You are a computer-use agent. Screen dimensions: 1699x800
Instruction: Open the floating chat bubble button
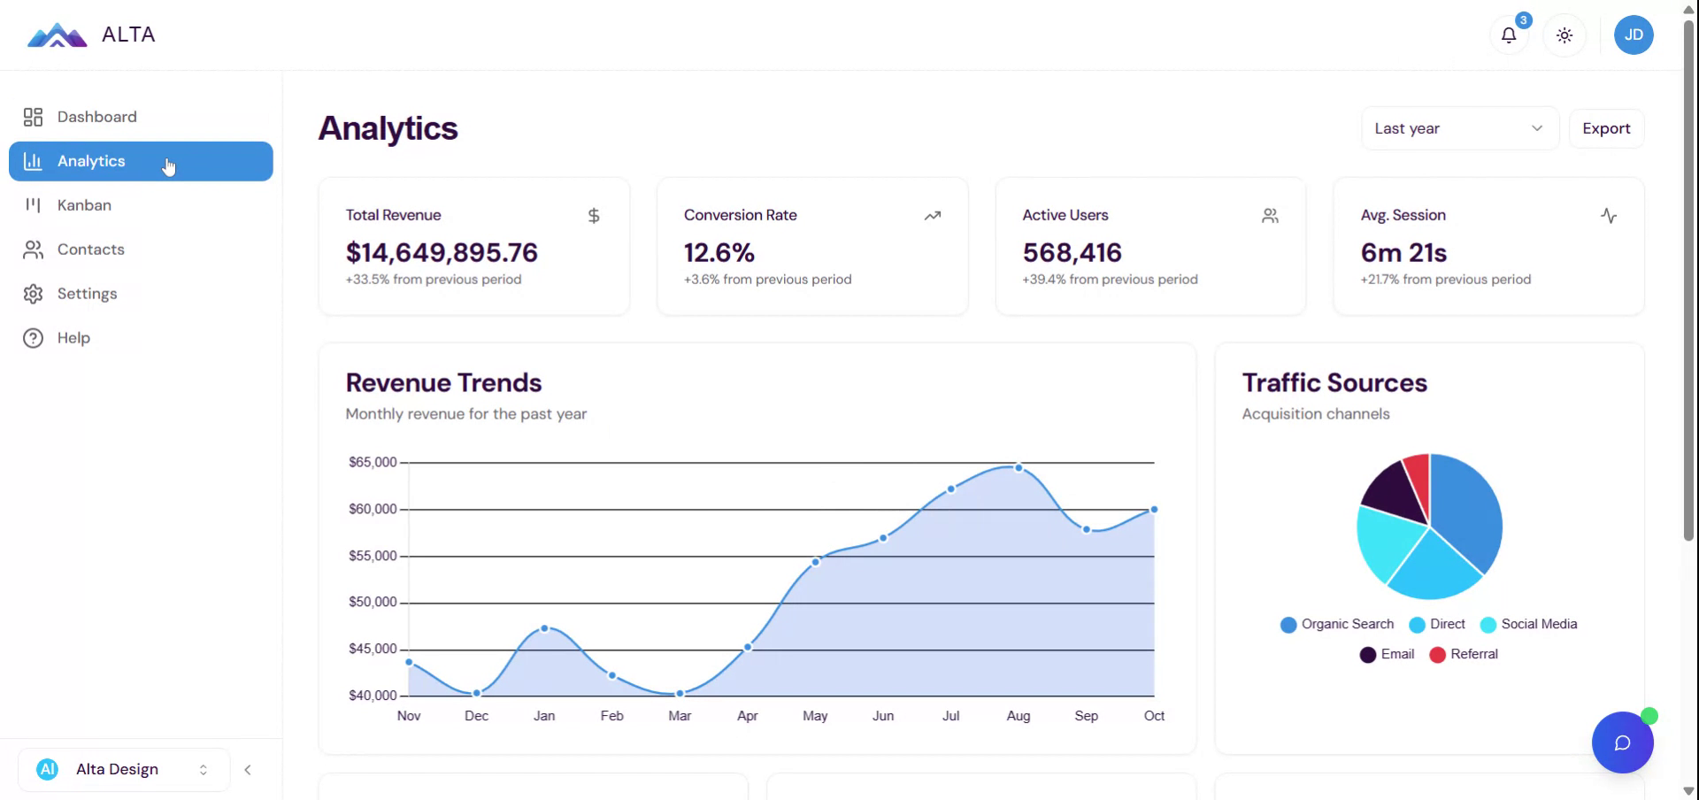tap(1622, 742)
